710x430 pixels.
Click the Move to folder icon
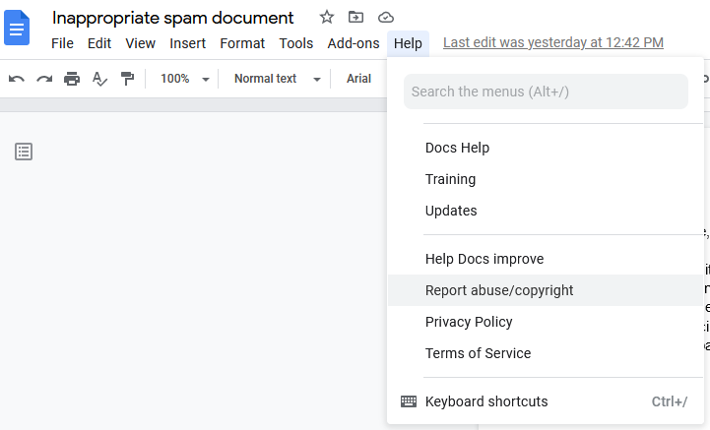[x=355, y=17]
